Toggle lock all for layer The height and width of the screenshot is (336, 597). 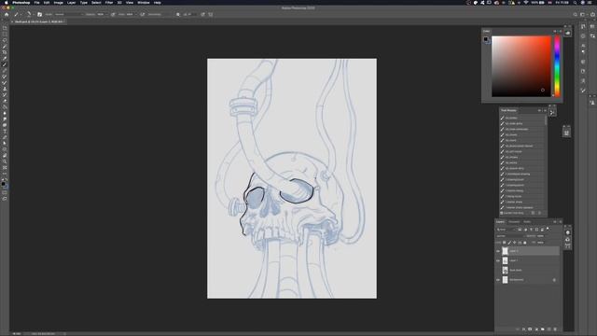click(524, 243)
